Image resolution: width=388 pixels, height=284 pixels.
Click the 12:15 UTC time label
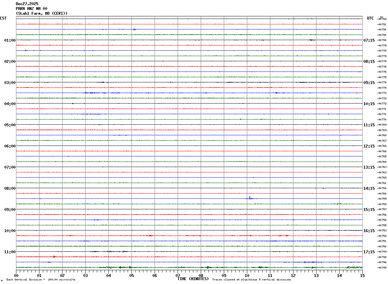click(x=369, y=146)
